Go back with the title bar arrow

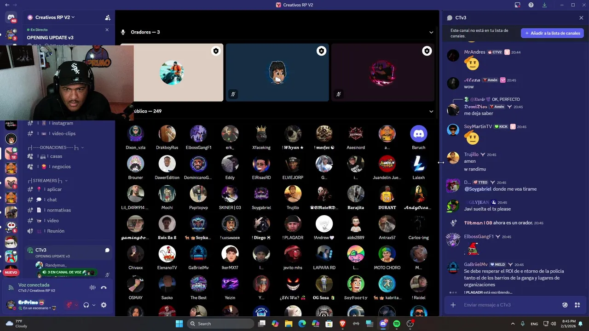[x=7, y=5]
